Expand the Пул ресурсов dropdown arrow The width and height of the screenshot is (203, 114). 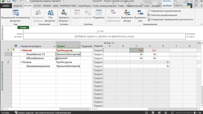(56, 21)
